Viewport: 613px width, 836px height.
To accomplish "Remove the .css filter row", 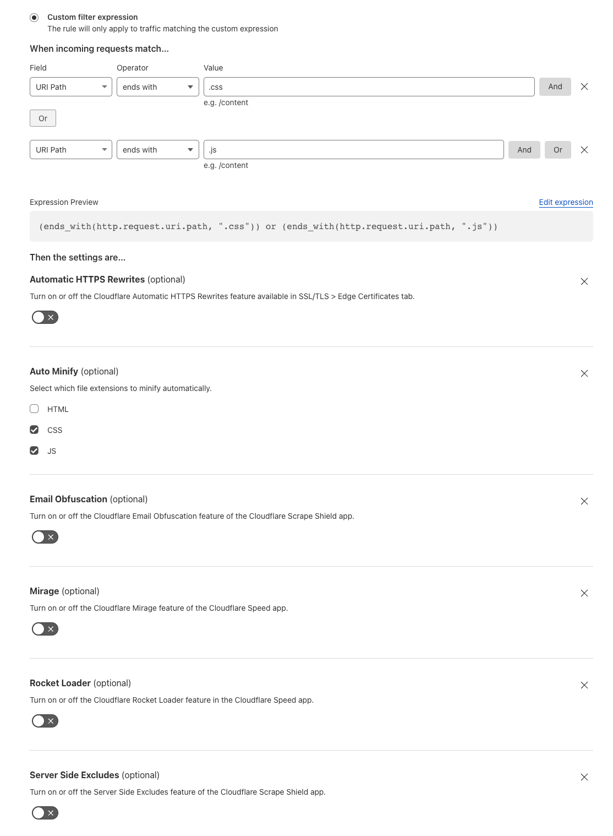I will click(584, 86).
